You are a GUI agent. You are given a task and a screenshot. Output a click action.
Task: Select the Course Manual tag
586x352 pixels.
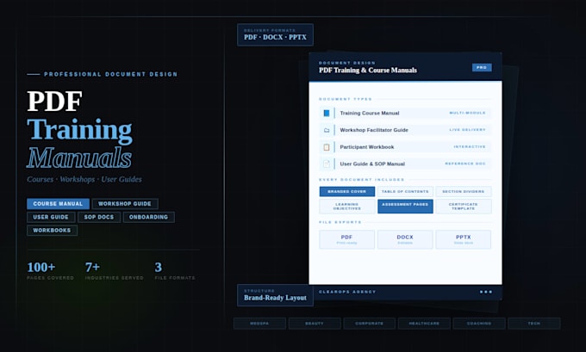click(58, 204)
